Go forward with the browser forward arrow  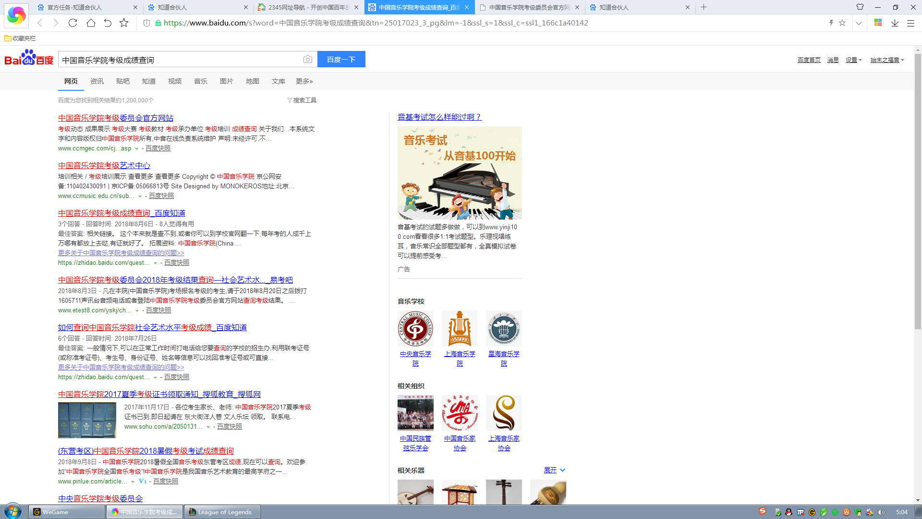coord(56,23)
